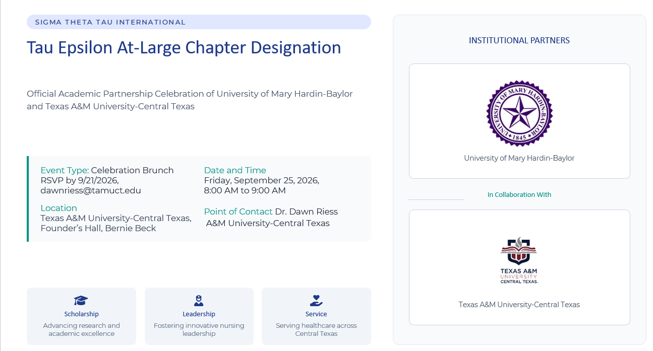This screenshot has width=653, height=351.
Task: Click the Date and Time label
Action: (235, 170)
